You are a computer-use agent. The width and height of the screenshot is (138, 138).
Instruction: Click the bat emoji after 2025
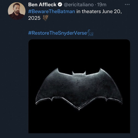46,18
